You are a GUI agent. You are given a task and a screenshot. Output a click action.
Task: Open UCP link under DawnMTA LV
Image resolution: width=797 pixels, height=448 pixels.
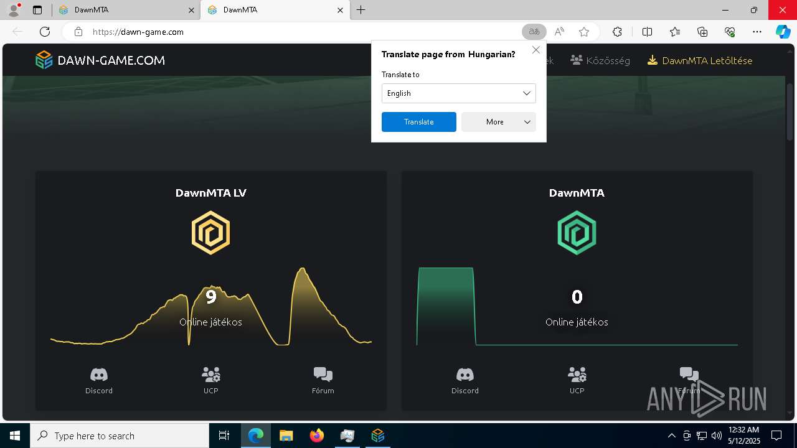click(211, 380)
